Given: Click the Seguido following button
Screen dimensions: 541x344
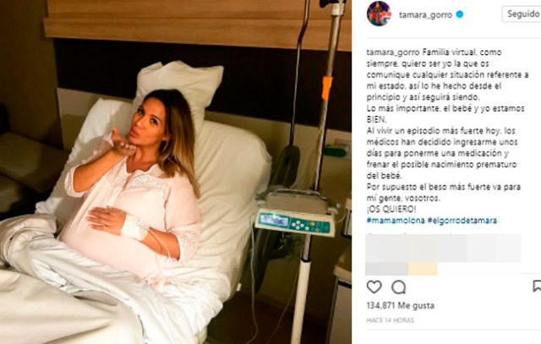Looking at the screenshot, I should (x=522, y=14).
